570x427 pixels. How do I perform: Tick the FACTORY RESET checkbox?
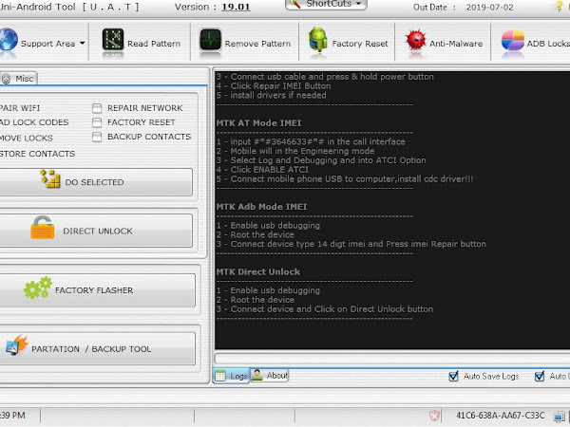(x=97, y=122)
